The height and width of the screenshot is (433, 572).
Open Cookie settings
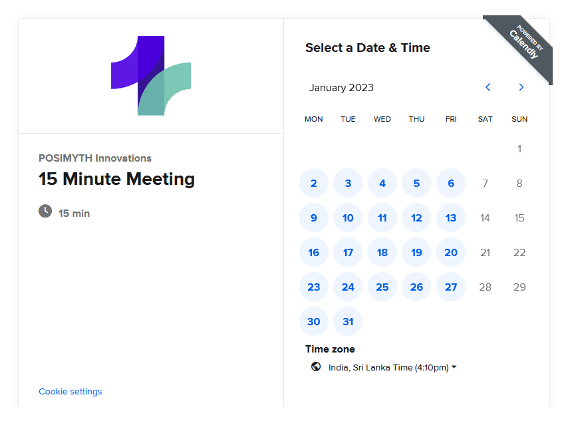(70, 391)
